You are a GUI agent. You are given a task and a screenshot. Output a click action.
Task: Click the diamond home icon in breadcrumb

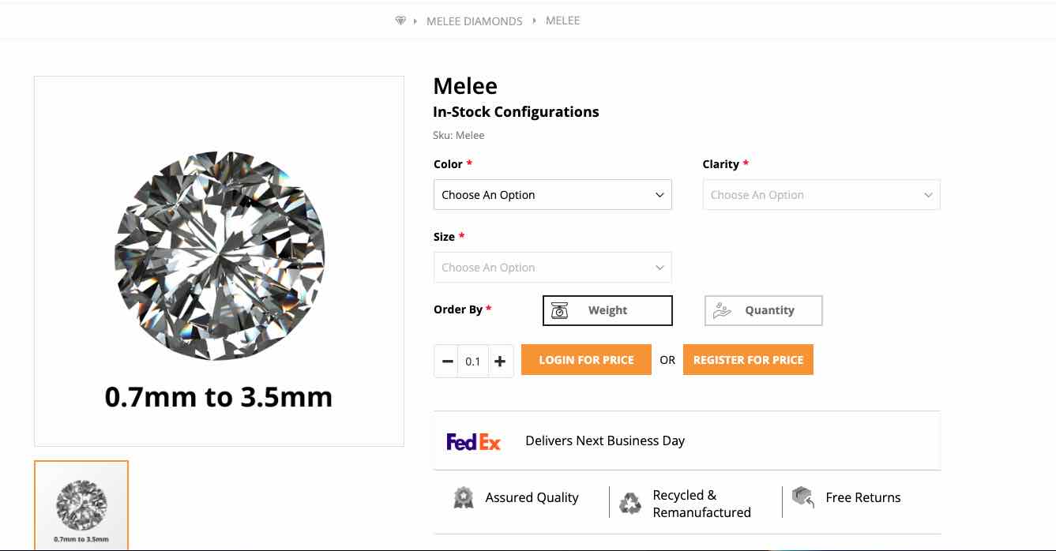coord(400,21)
